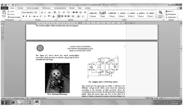This screenshot has width=184, height=106.
Task: Toggle italic (K) formatting
Action: [26, 16]
